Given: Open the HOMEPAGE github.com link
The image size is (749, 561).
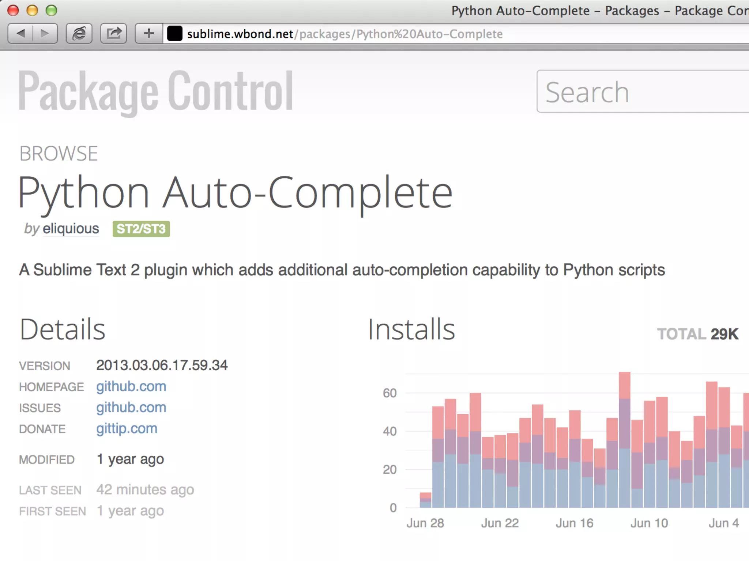Looking at the screenshot, I should tap(131, 386).
